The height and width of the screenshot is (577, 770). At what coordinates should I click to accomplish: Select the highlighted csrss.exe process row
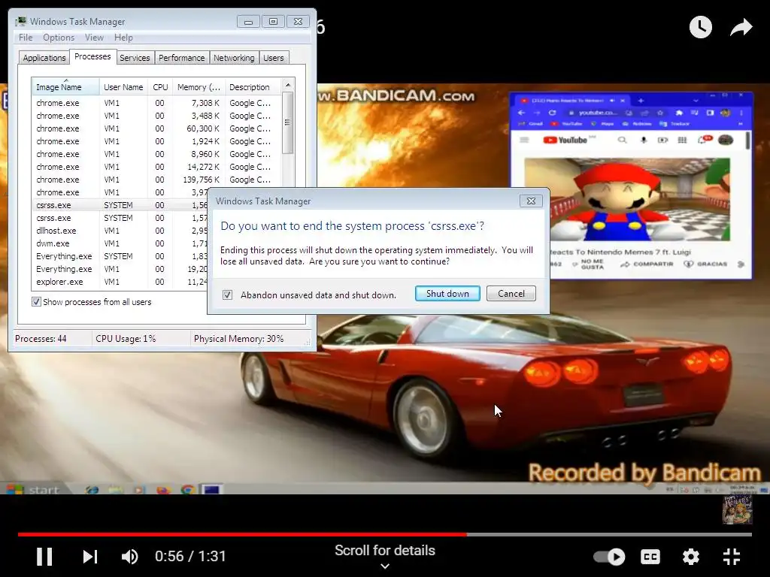pyautogui.click(x=120, y=205)
